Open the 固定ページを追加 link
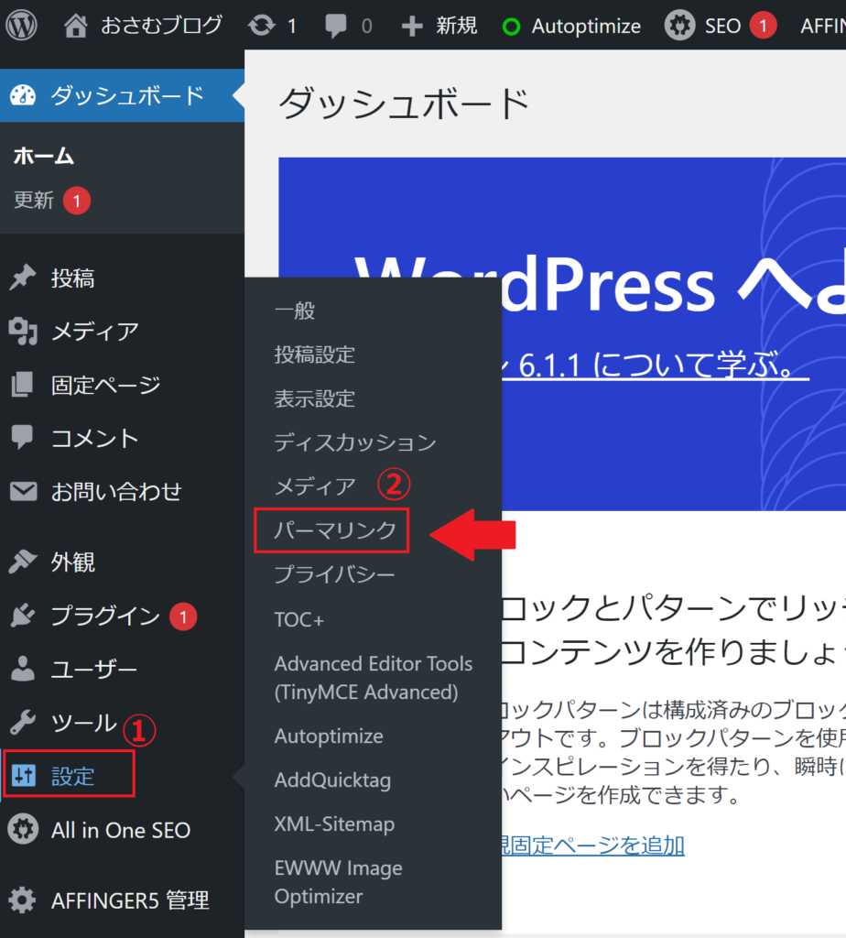This screenshot has width=846, height=938. point(592,845)
